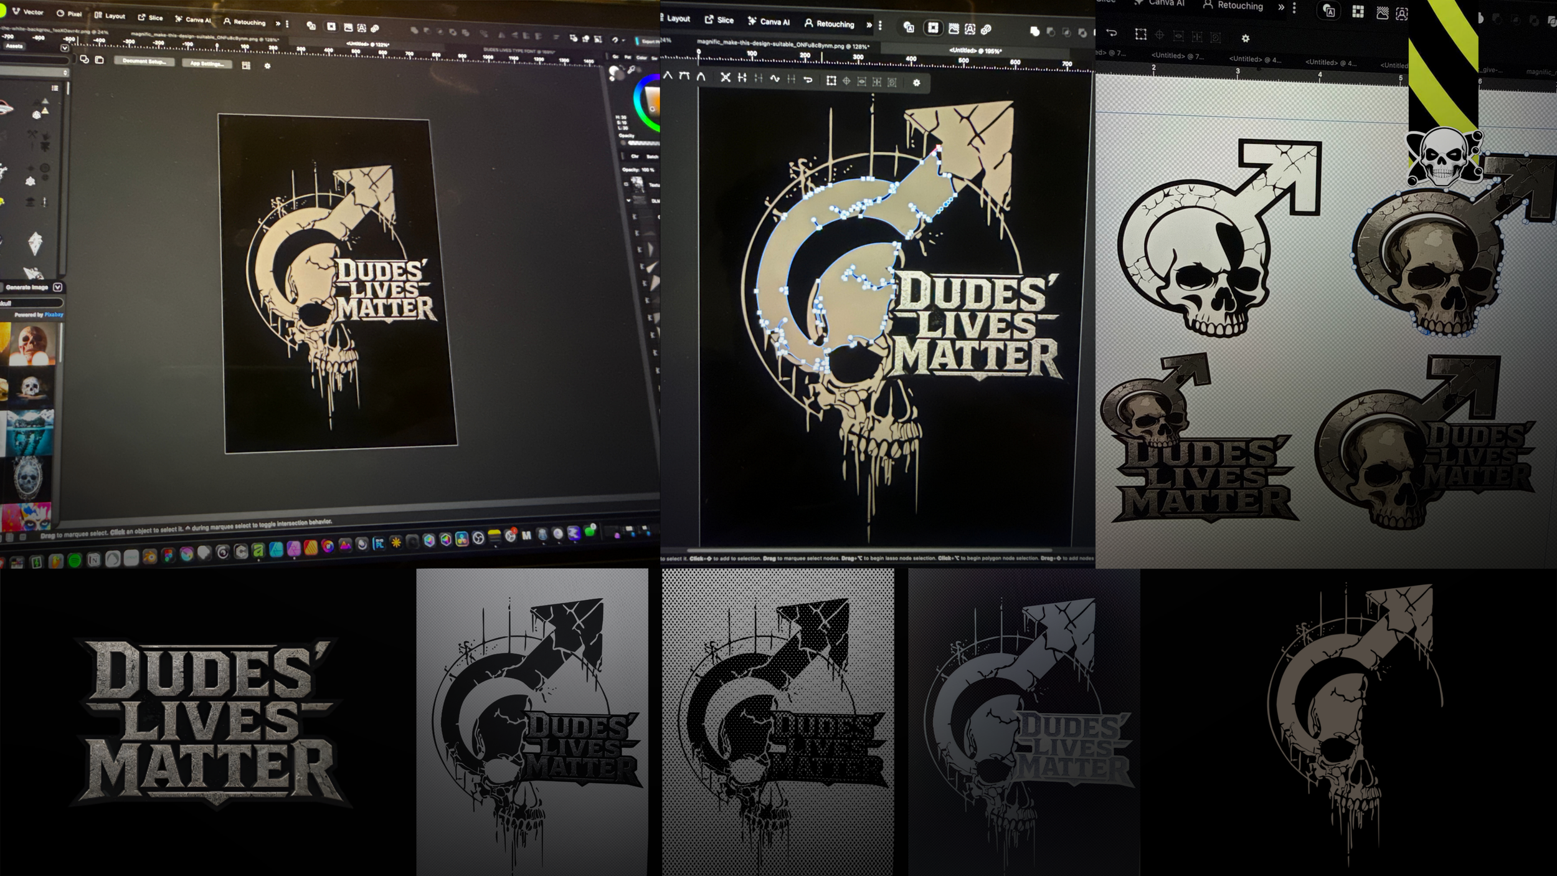Open Assets panel dropdown arrow
Image resolution: width=1557 pixels, height=876 pixels.
pyautogui.click(x=65, y=47)
